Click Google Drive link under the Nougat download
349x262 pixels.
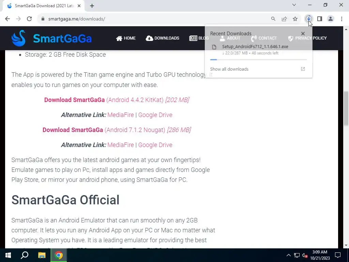[155, 145]
